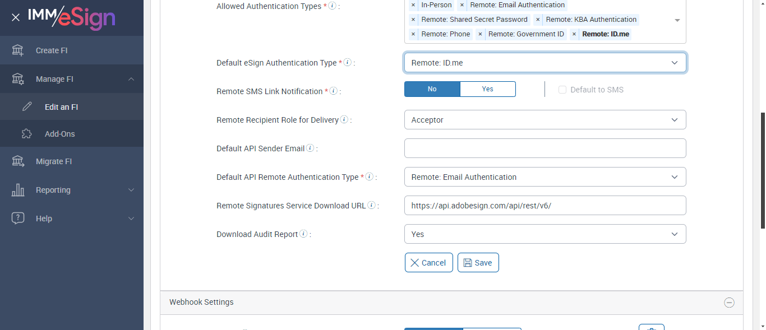Select Edit an FI in sidebar
The image size is (766, 330).
coord(61,106)
